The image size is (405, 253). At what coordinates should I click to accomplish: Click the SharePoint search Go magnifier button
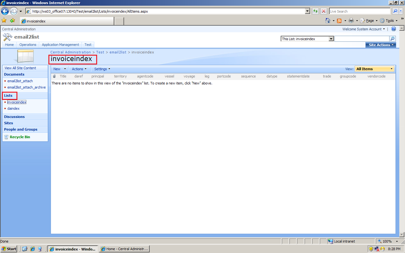pos(393,39)
